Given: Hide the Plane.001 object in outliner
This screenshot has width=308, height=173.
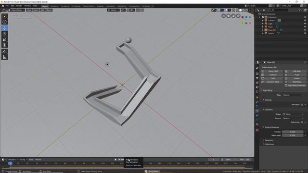Looking at the screenshot, I should [x=305, y=30].
